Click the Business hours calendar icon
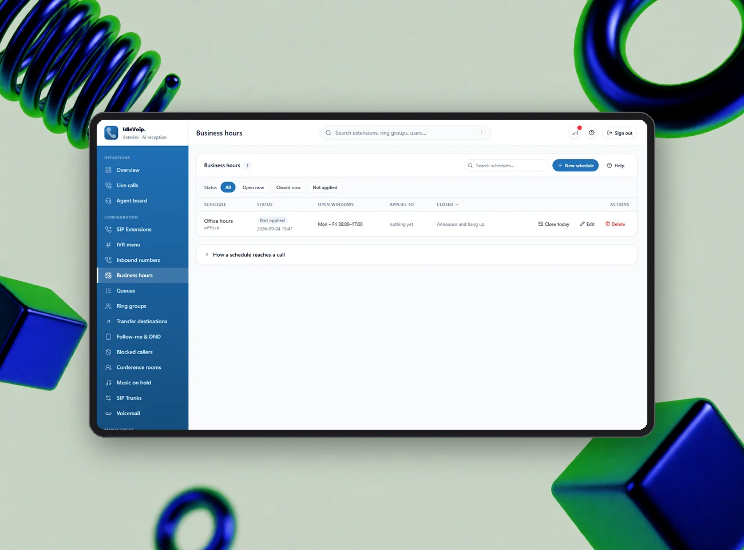Image resolution: width=744 pixels, height=550 pixels. click(x=108, y=276)
